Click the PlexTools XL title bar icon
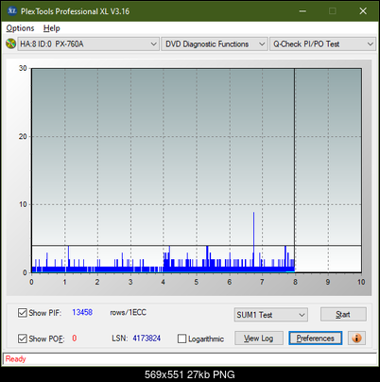380x382 pixels. (x=11, y=11)
